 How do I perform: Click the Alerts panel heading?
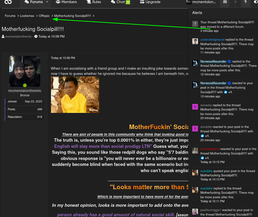pos(197,13)
